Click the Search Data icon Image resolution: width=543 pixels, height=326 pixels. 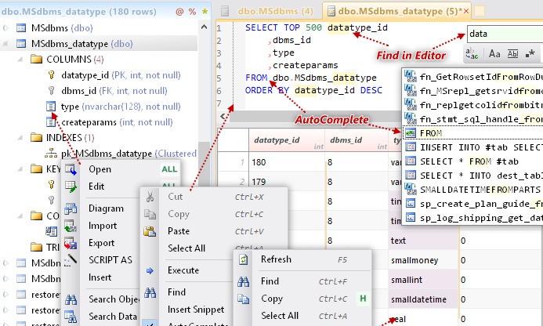pos(71,317)
